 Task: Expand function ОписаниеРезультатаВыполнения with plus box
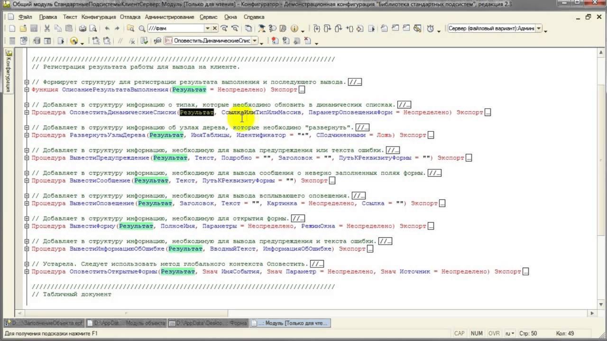point(27,90)
